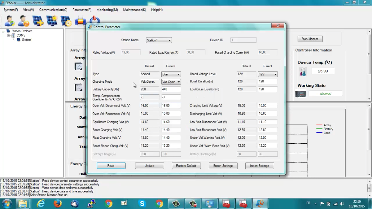This screenshot has height=209, width=372.
Task: Select Station1 in the Station Explorer tree
Action: (x=27, y=40)
